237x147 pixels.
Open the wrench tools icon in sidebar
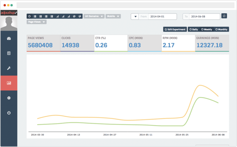tap(9, 68)
